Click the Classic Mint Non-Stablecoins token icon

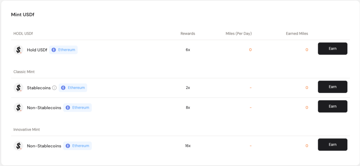(x=18, y=108)
